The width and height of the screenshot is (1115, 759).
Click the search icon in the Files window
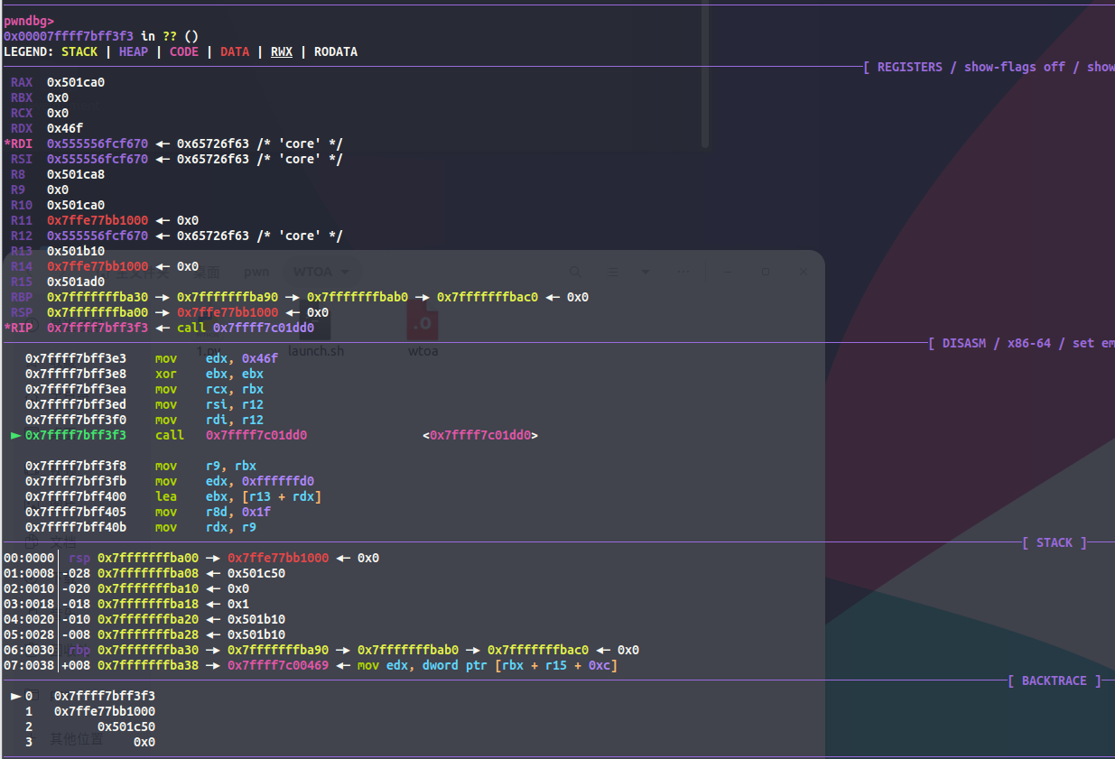point(574,271)
